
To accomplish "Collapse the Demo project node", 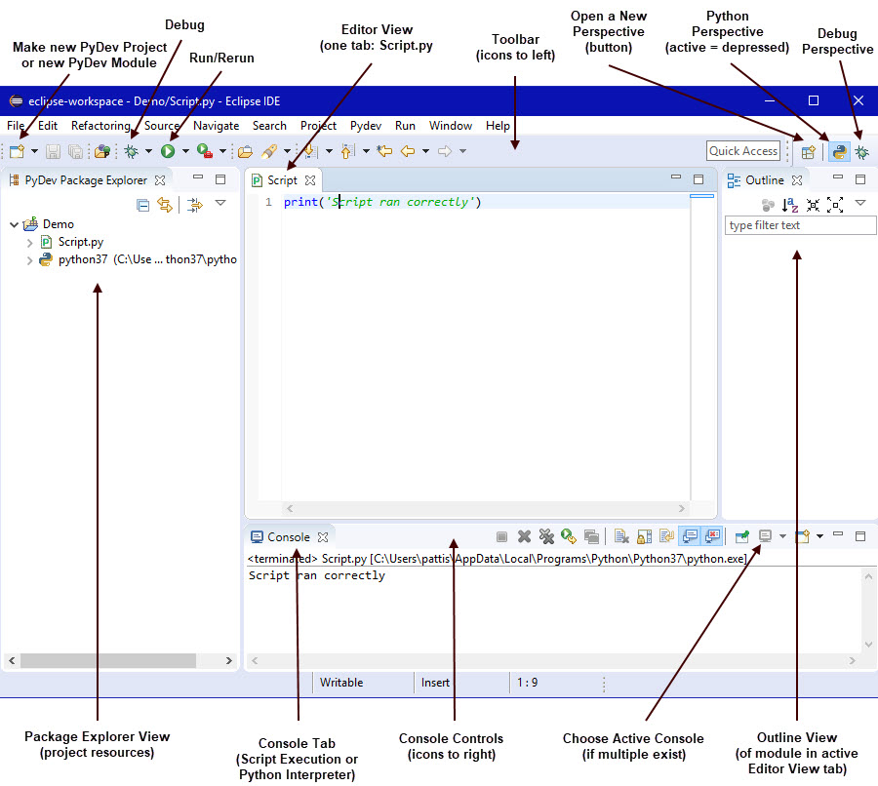I will click(14, 224).
